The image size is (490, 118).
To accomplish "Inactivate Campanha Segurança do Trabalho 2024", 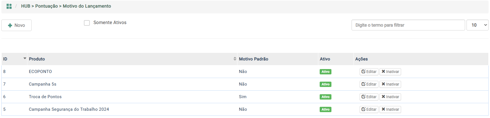I will (x=390, y=109).
